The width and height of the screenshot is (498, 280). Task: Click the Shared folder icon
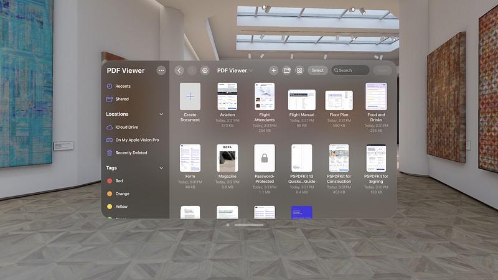point(110,99)
